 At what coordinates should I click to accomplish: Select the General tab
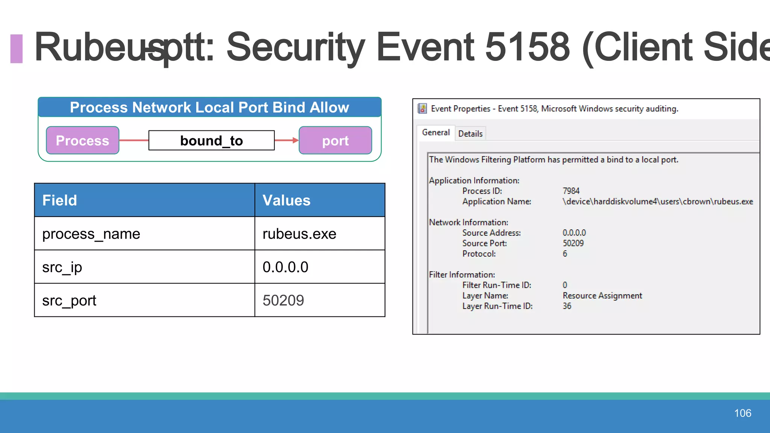[436, 133]
